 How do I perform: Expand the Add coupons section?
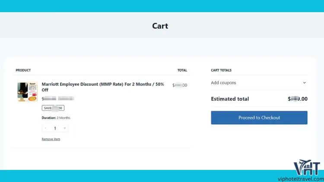pyautogui.click(x=259, y=83)
